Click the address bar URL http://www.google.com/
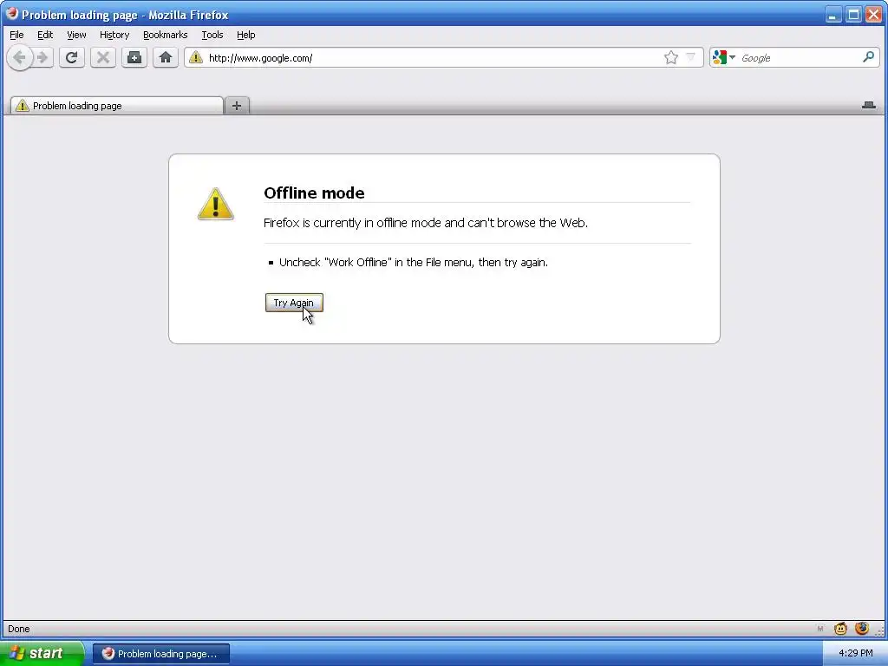The width and height of the screenshot is (888, 666). [x=260, y=58]
